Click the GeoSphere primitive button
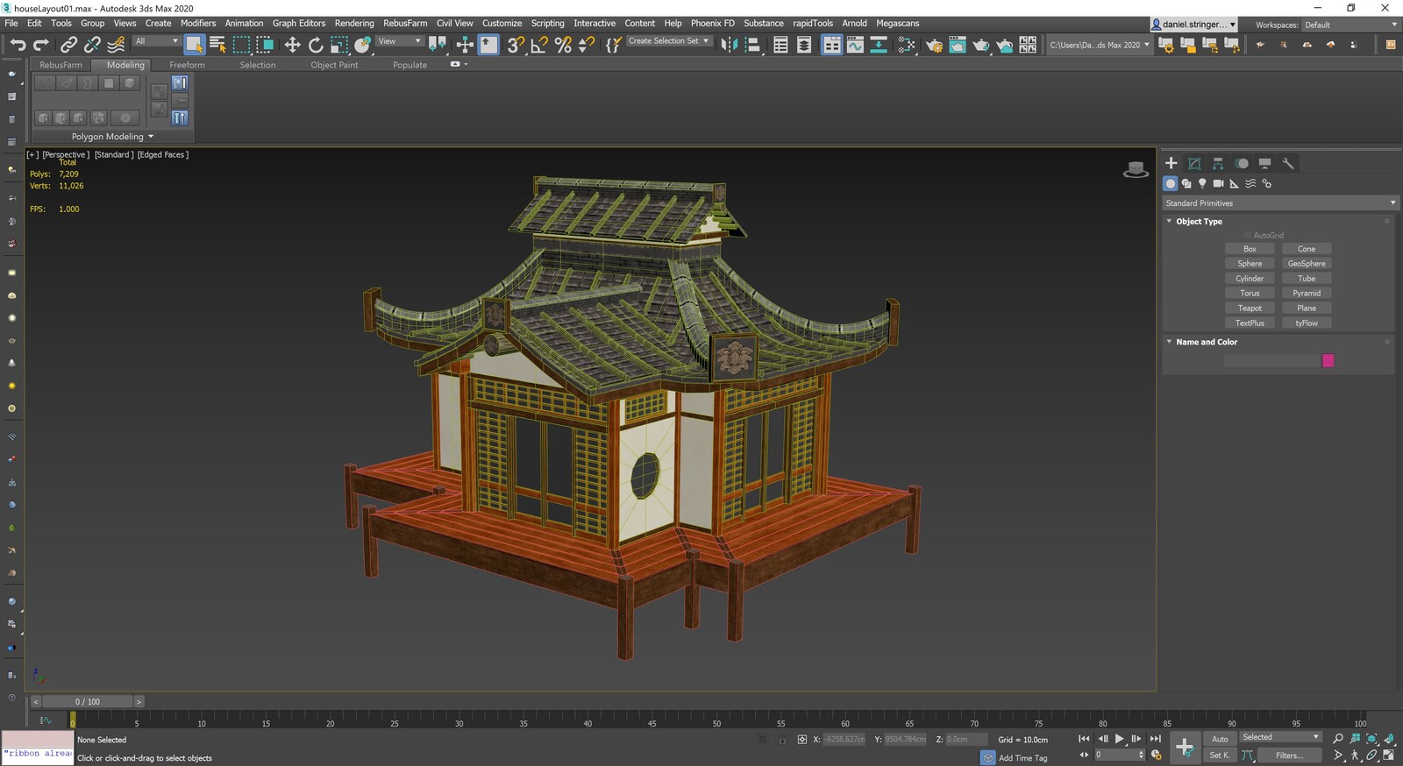Screen dimensions: 1403x766 coord(1307,264)
